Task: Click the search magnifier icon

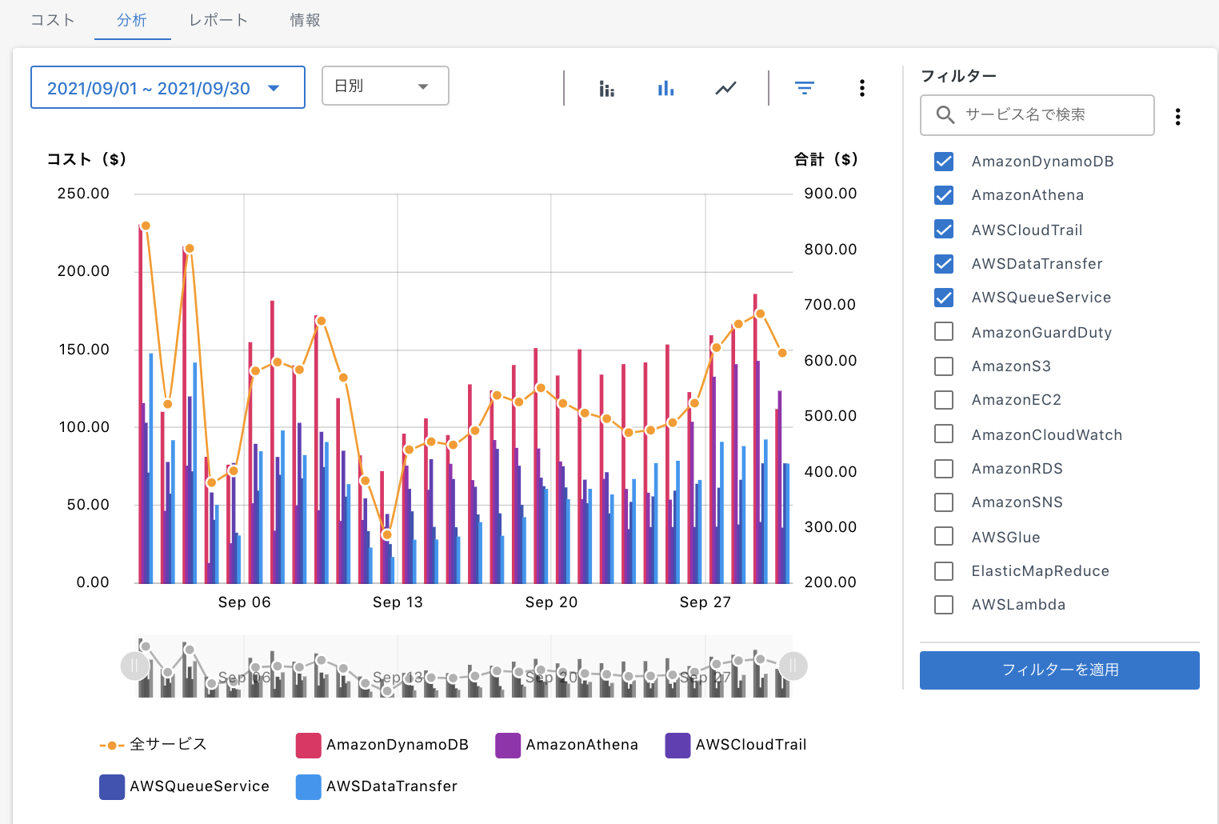Action: (x=945, y=115)
